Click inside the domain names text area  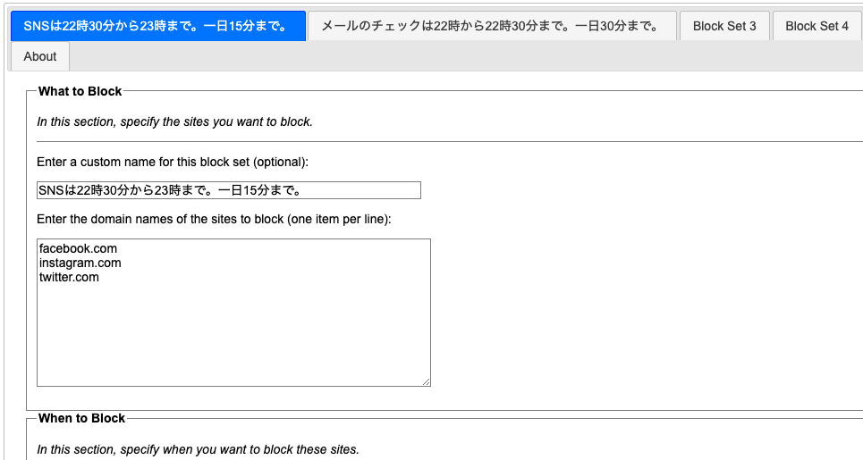coord(233,312)
